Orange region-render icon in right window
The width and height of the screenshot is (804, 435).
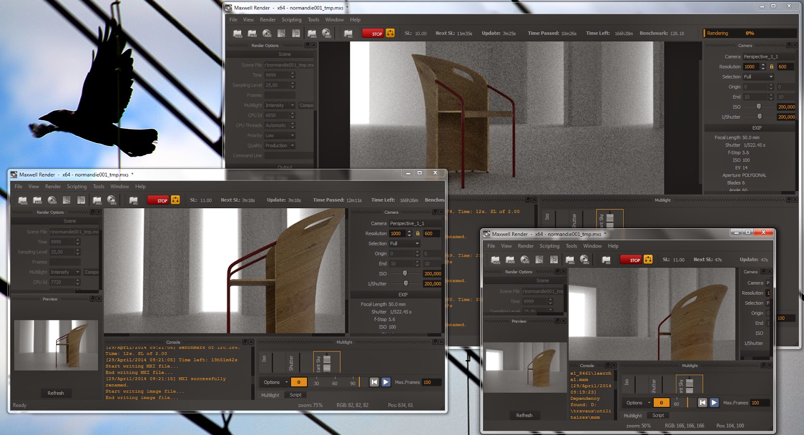(648, 259)
